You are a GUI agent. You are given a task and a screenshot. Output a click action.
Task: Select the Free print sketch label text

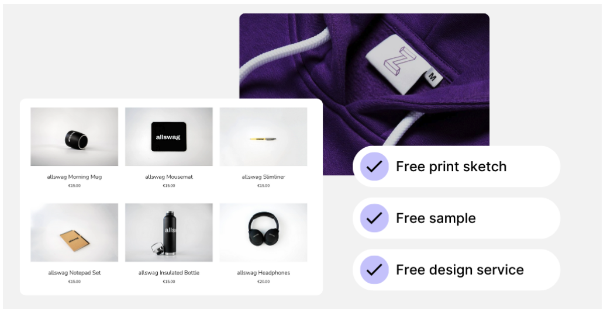(x=451, y=167)
